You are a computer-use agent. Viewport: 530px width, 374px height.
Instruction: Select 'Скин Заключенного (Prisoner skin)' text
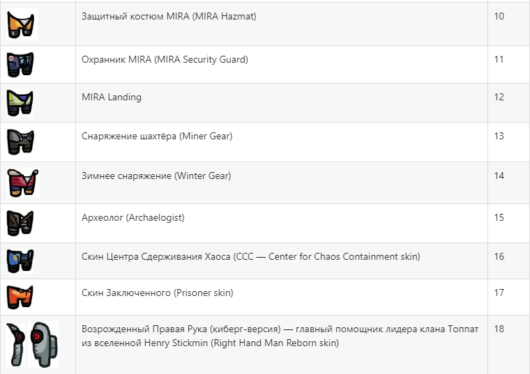157,293
